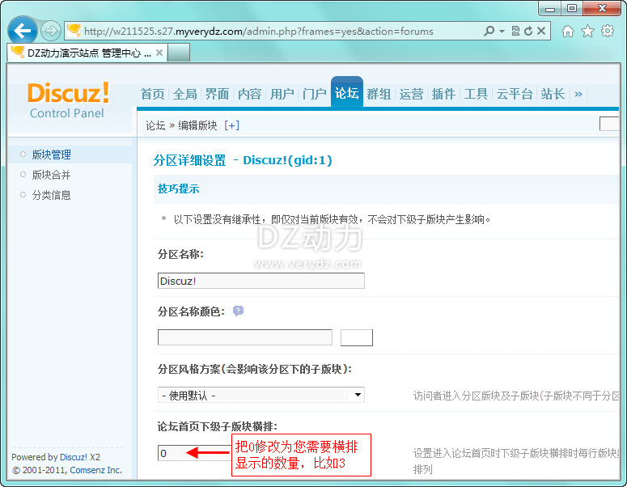
Task: Open the browser home icon
Action: [568, 31]
